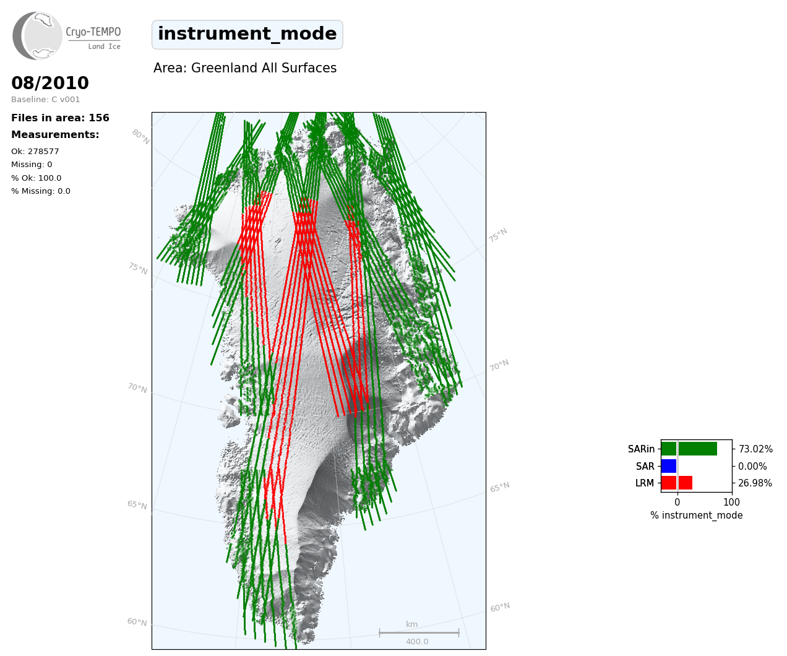Click the 08/2010 date heading
787x656 pixels.
[x=50, y=83]
